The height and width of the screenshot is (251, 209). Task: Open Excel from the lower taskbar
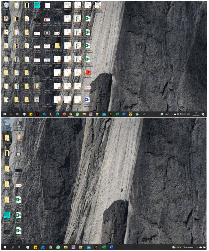(x=104, y=247)
